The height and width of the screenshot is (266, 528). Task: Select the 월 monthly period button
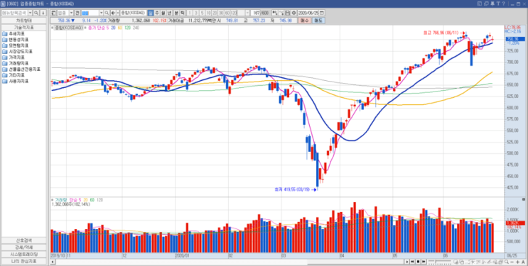point(163,13)
